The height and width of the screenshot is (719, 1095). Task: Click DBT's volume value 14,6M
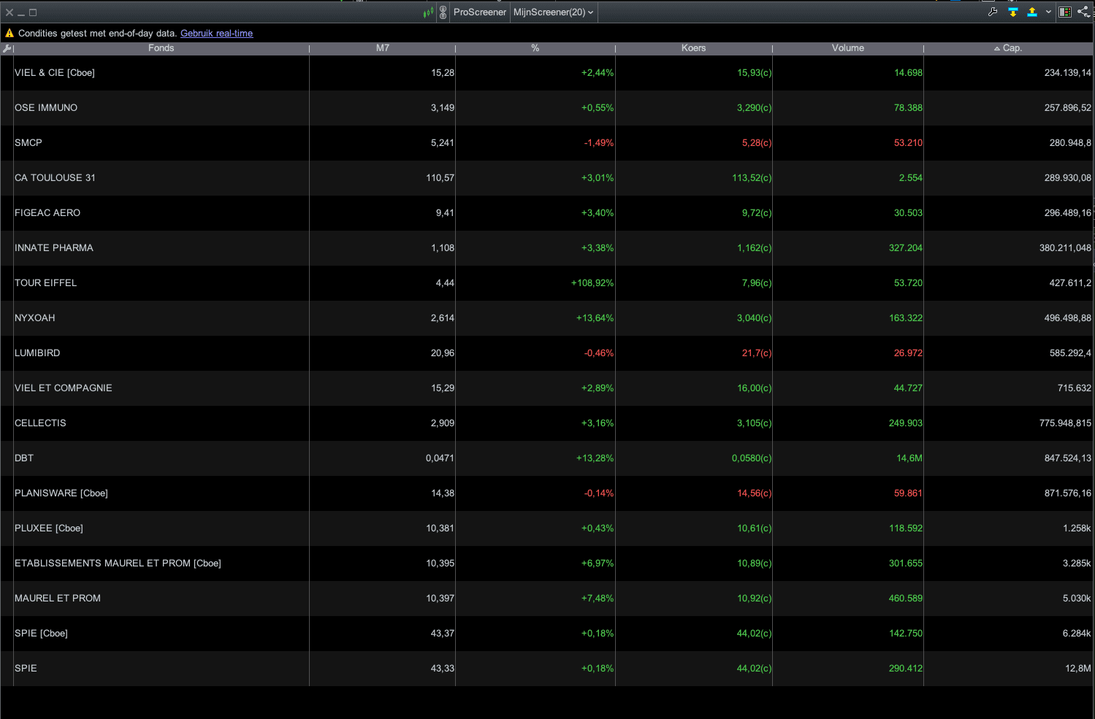click(x=909, y=458)
